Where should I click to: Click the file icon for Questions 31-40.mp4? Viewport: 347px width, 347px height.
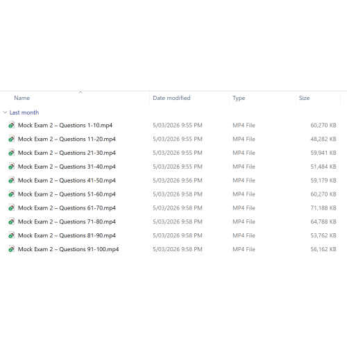coord(11,167)
